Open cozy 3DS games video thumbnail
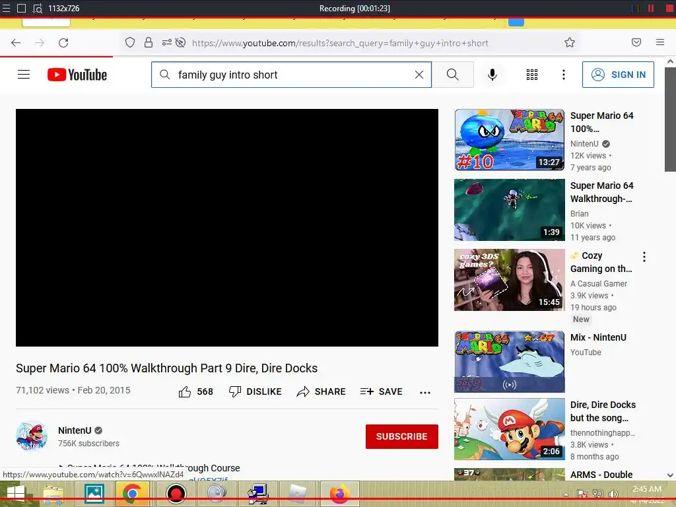The height and width of the screenshot is (507, 676). click(x=509, y=280)
